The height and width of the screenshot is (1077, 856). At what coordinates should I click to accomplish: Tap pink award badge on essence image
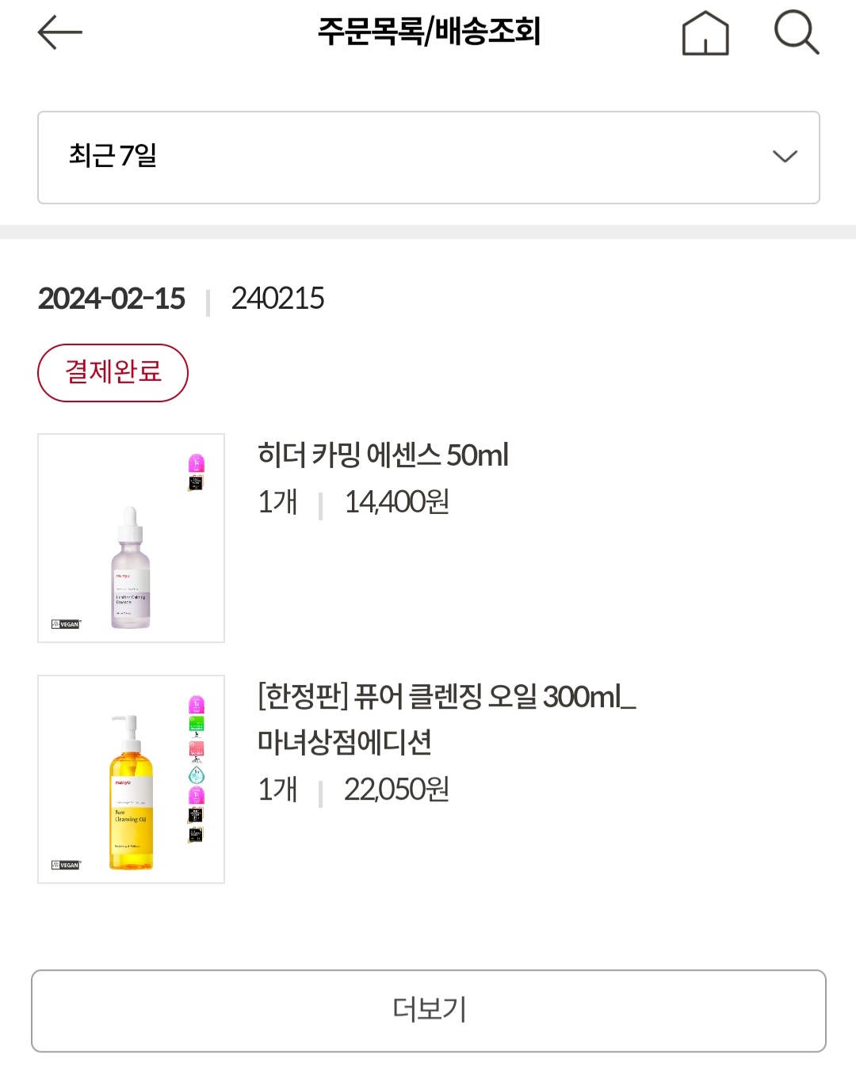click(x=197, y=463)
